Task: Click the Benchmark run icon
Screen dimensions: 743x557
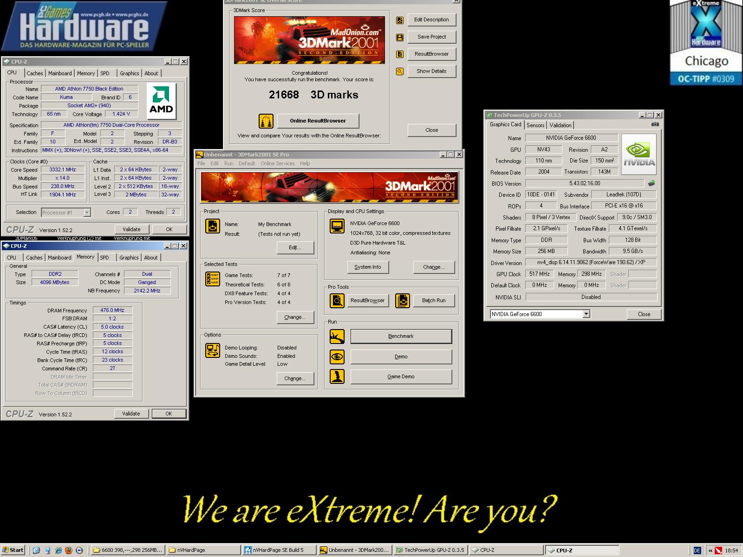Action: tap(337, 337)
